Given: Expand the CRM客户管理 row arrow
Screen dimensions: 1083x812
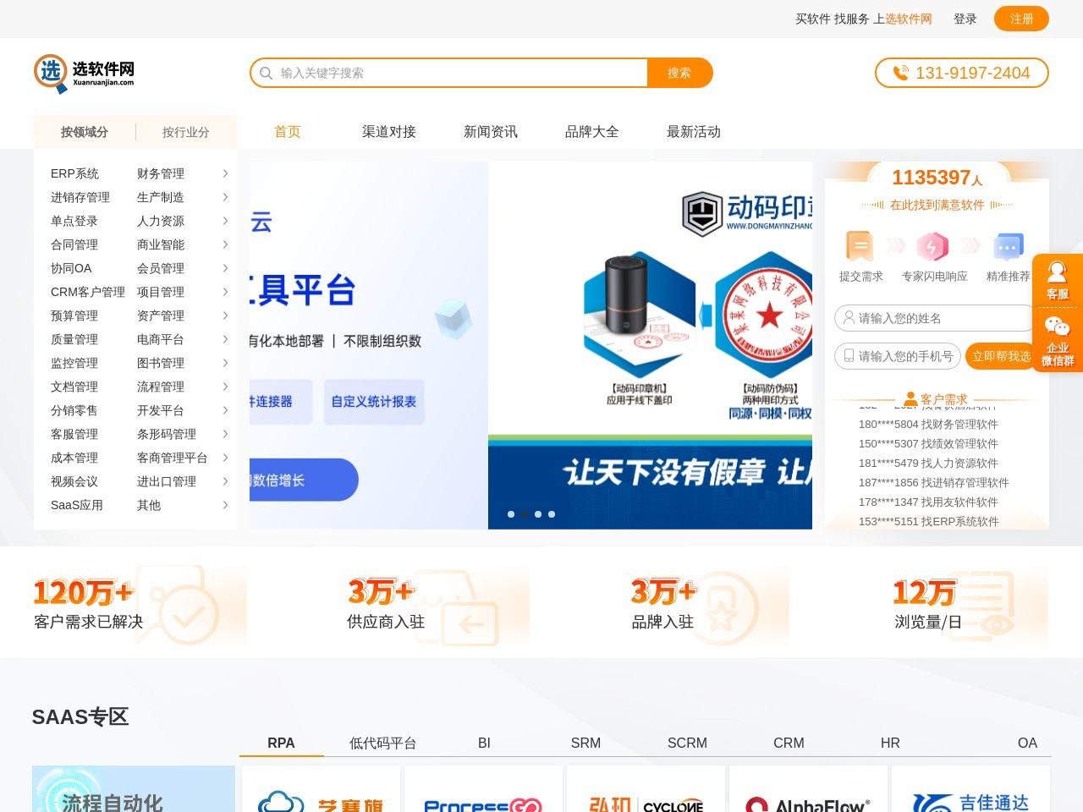Looking at the screenshot, I should (225, 292).
